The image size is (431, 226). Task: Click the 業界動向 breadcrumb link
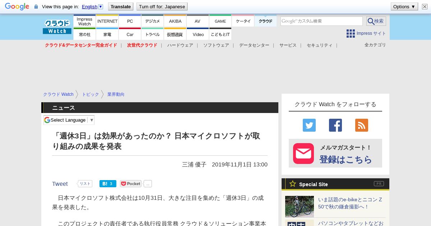tap(116, 94)
